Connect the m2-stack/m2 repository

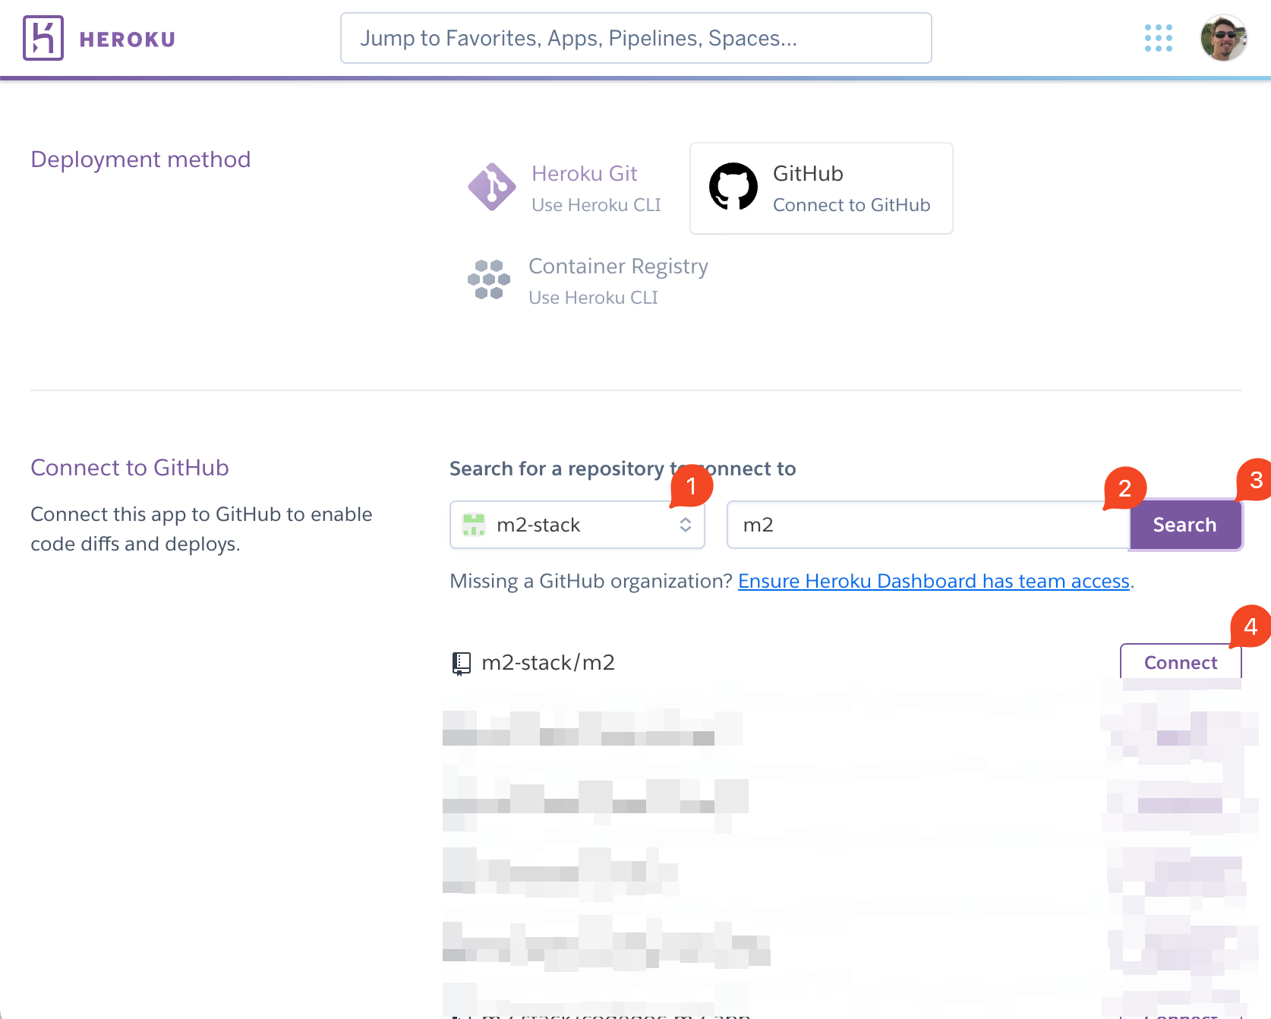click(1180, 661)
